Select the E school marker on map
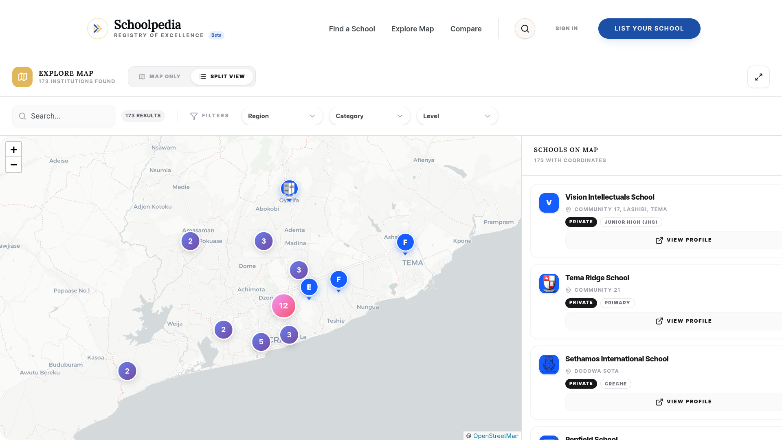 (309, 288)
